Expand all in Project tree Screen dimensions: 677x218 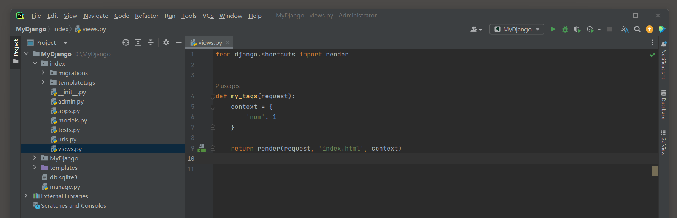(138, 42)
